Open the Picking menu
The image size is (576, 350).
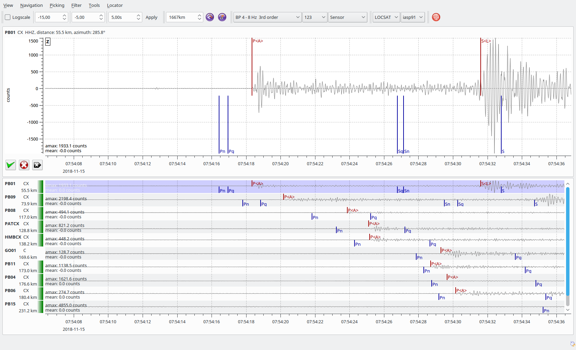[x=57, y=5]
